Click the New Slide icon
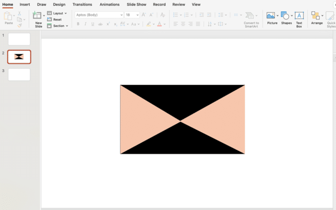The height and width of the screenshot is (210, 336). coord(37,16)
